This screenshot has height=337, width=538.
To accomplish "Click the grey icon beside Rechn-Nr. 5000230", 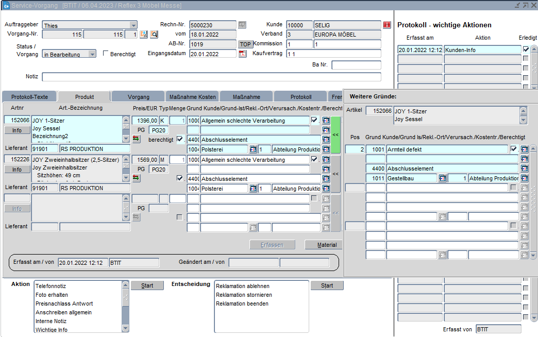I will (242, 25).
